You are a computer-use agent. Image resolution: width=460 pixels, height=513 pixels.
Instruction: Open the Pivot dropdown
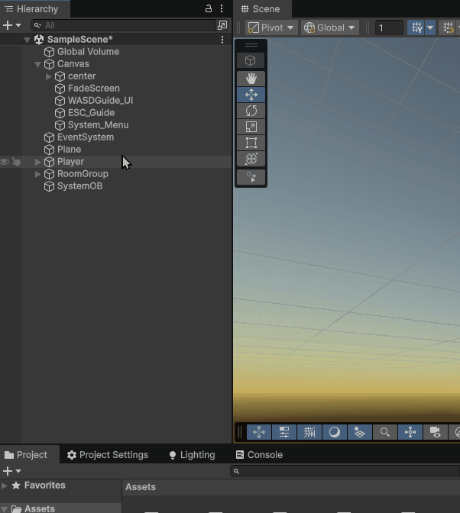[x=270, y=27]
